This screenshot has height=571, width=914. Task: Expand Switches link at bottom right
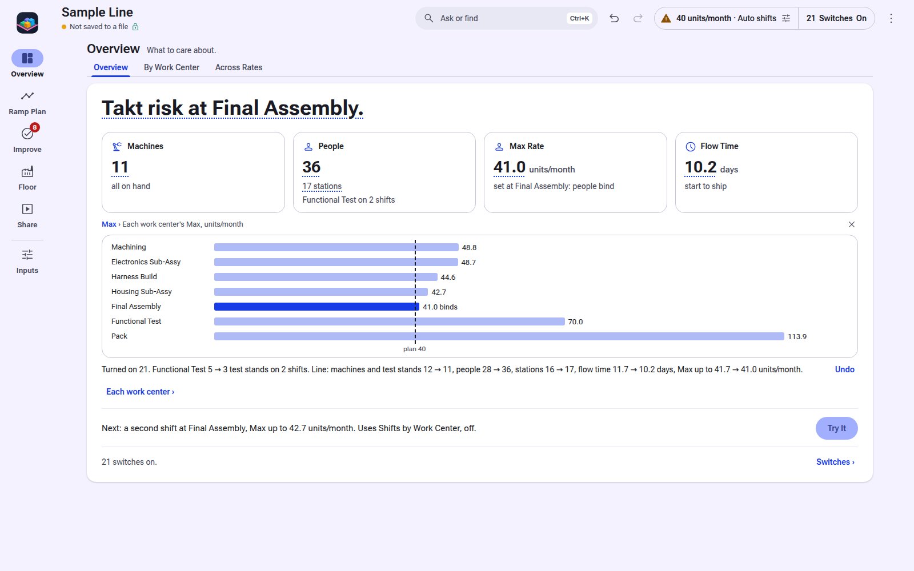pos(835,462)
